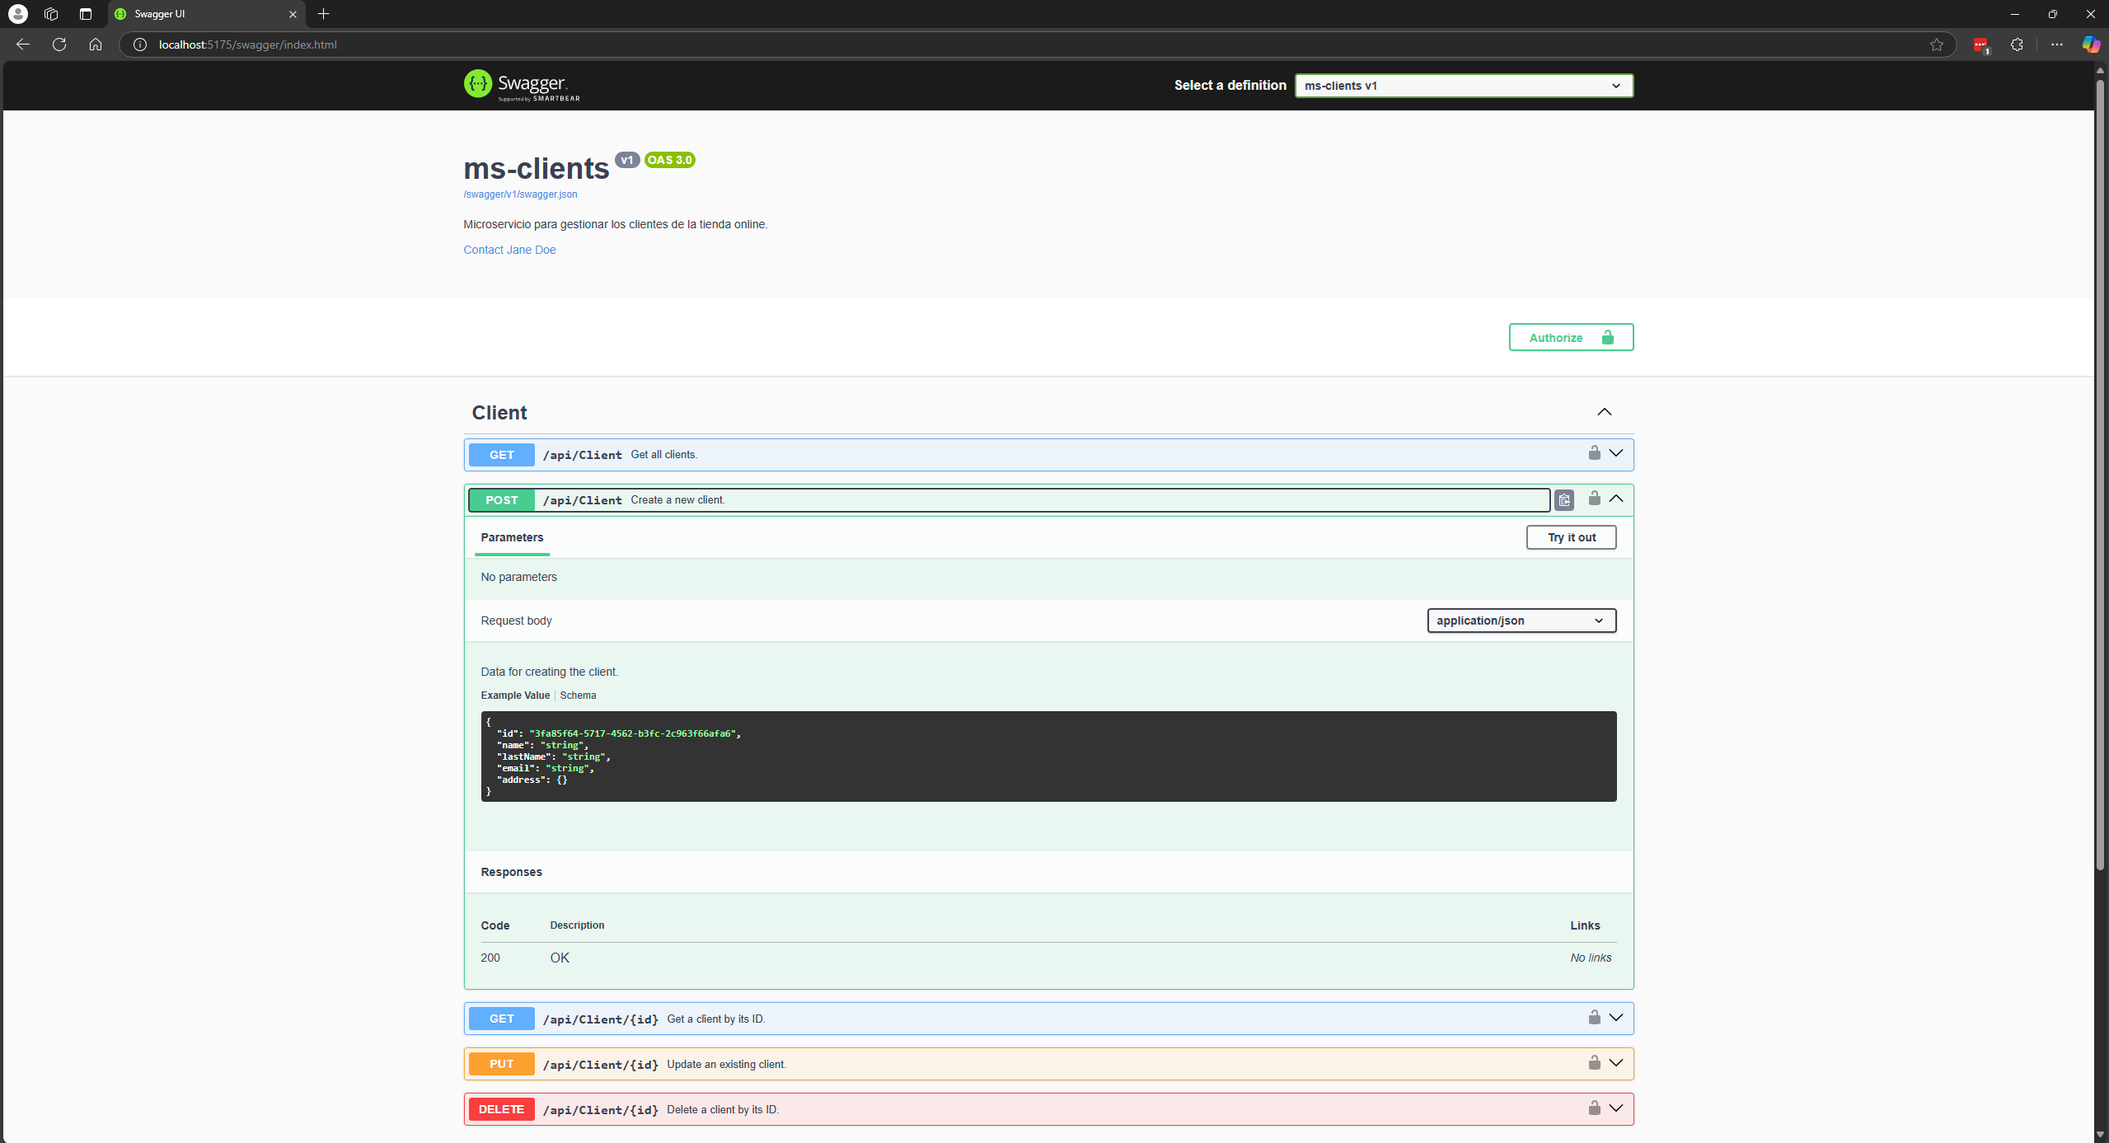
Task: Open the ms-clients v1 definition dropdown
Action: pos(1464,86)
